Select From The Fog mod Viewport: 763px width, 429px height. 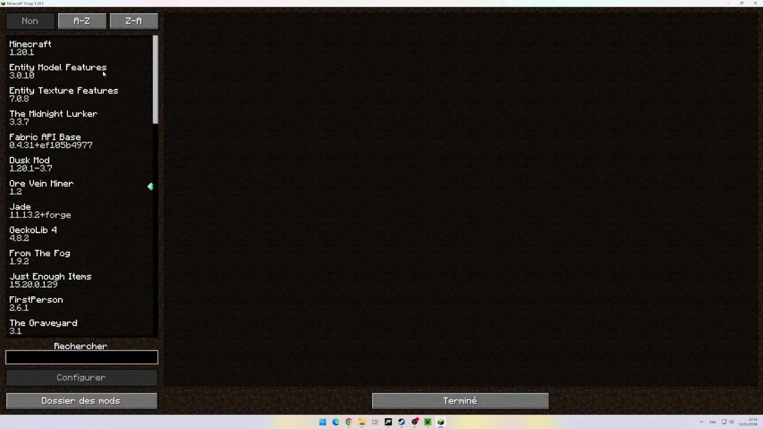[79, 257]
